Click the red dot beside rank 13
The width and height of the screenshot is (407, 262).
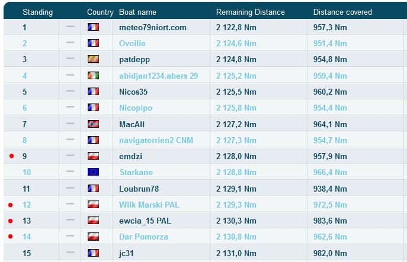pyautogui.click(x=11, y=221)
